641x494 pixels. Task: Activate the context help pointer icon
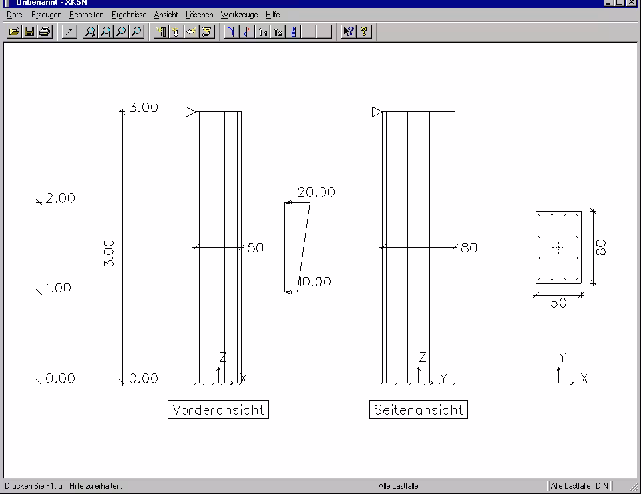coord(348,31)
